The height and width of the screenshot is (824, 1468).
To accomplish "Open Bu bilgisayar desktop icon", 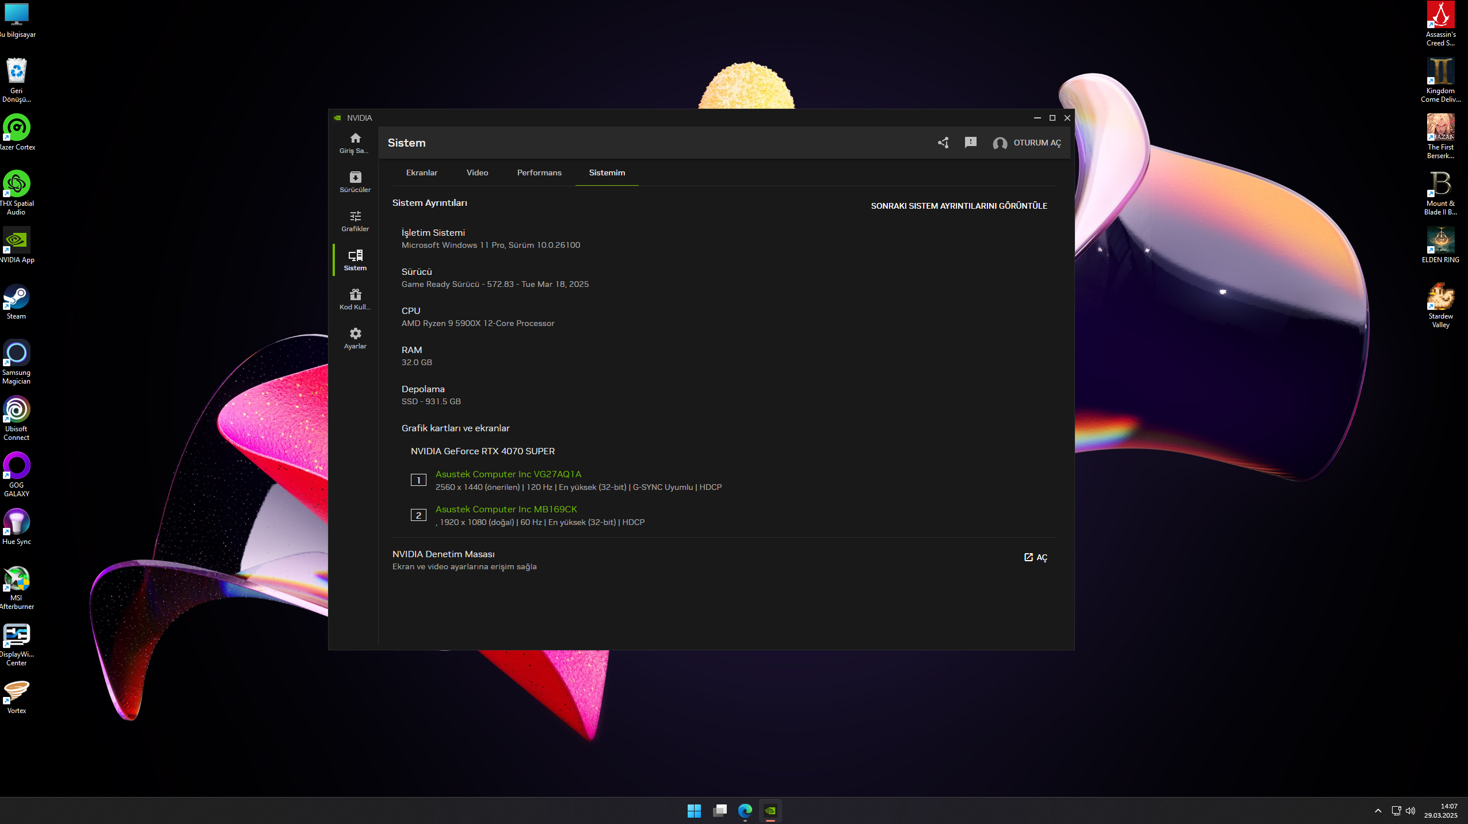I will point(17,20).
